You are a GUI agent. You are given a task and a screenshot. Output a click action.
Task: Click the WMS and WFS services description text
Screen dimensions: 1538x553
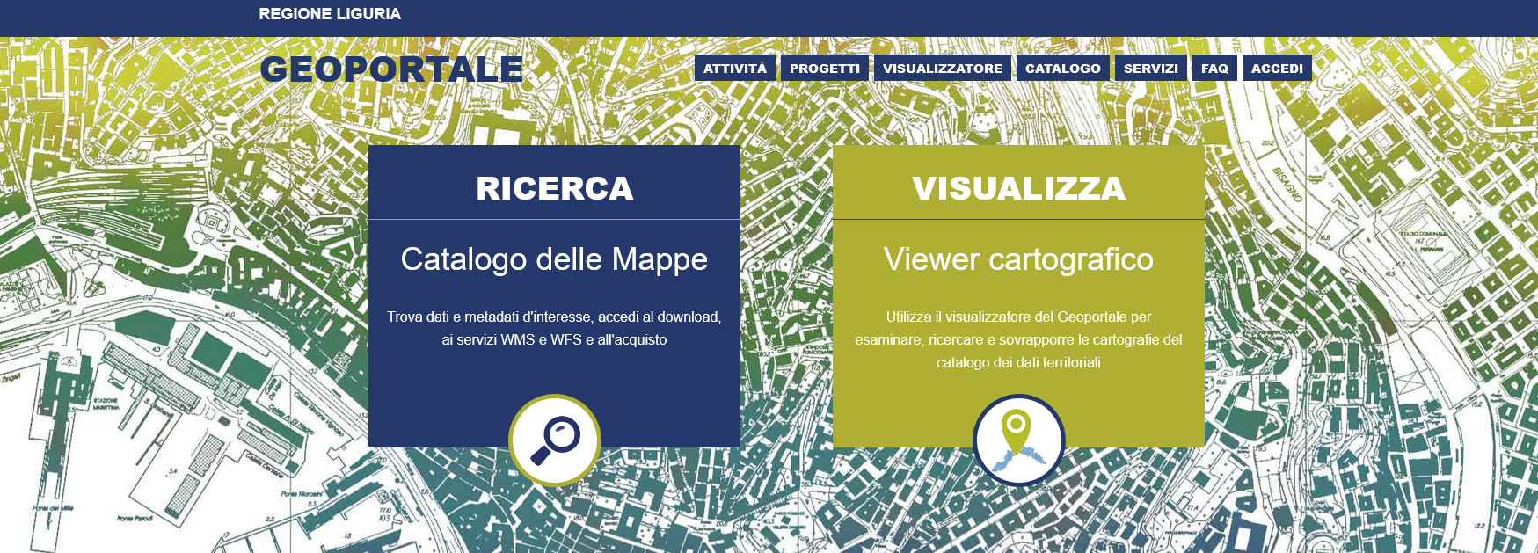[x=554, y=339]
